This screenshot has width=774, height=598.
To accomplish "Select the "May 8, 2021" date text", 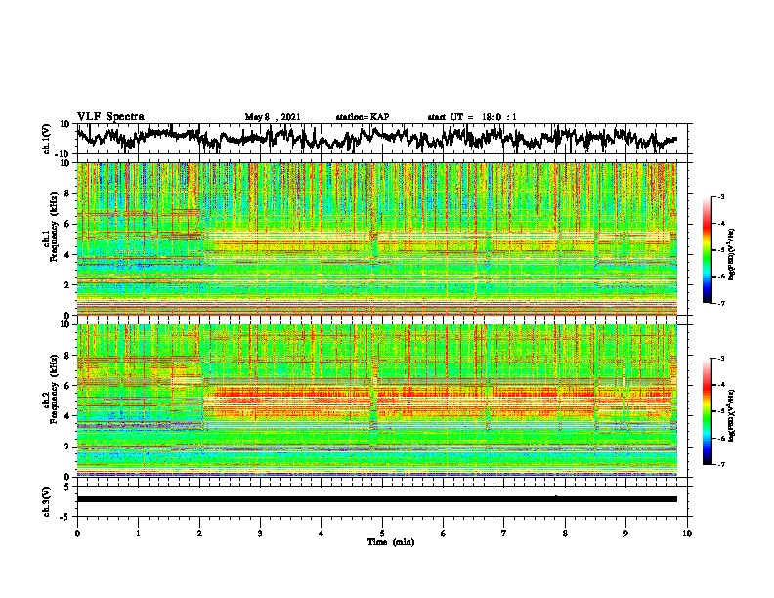I will [273, 117].
